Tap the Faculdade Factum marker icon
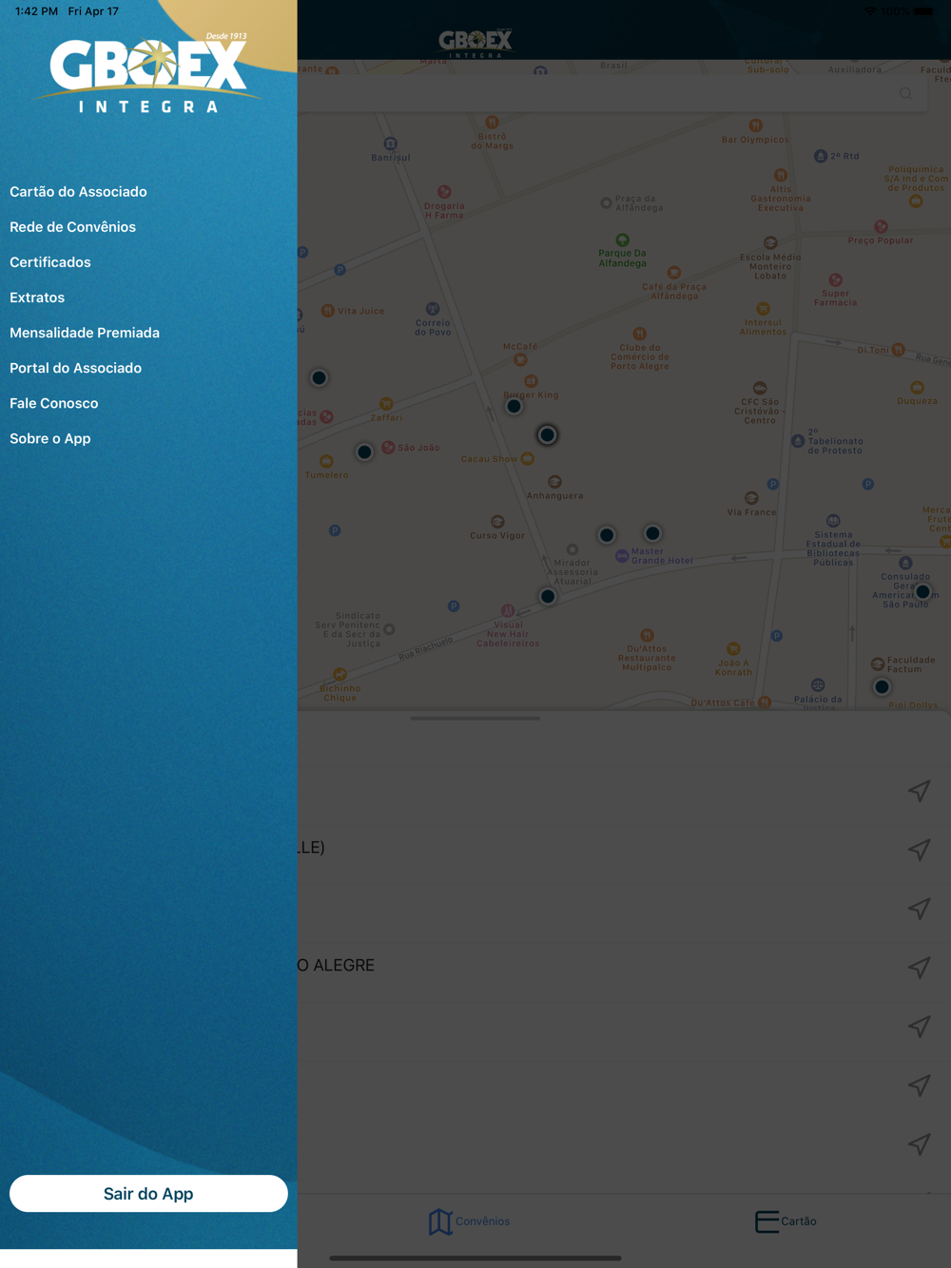 pos(878,663)
